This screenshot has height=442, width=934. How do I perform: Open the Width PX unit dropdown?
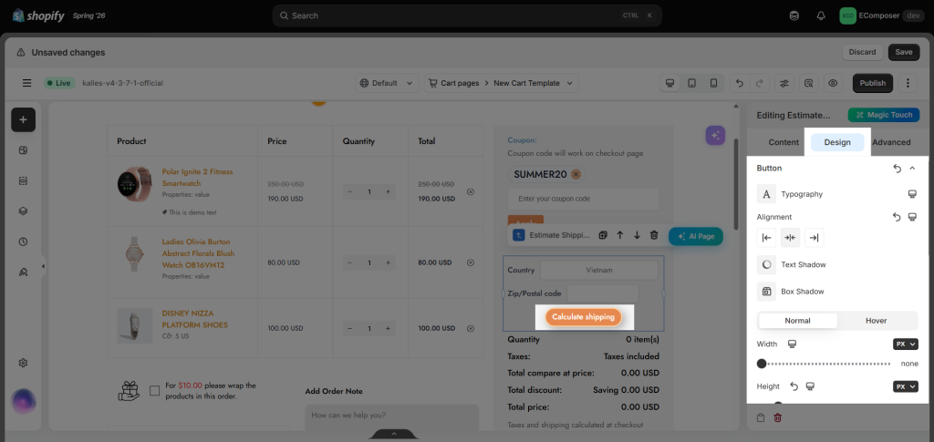point(906,344)
